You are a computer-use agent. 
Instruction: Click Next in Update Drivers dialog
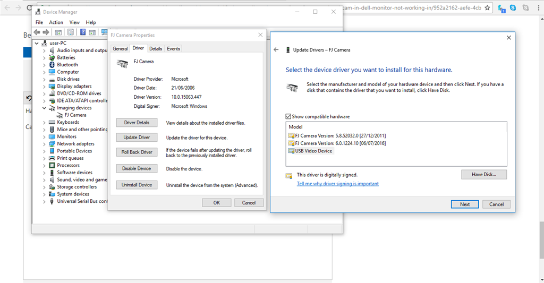coord(465,204)
